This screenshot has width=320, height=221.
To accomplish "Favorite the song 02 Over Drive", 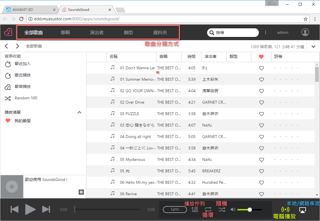I will tap(261, 102).
